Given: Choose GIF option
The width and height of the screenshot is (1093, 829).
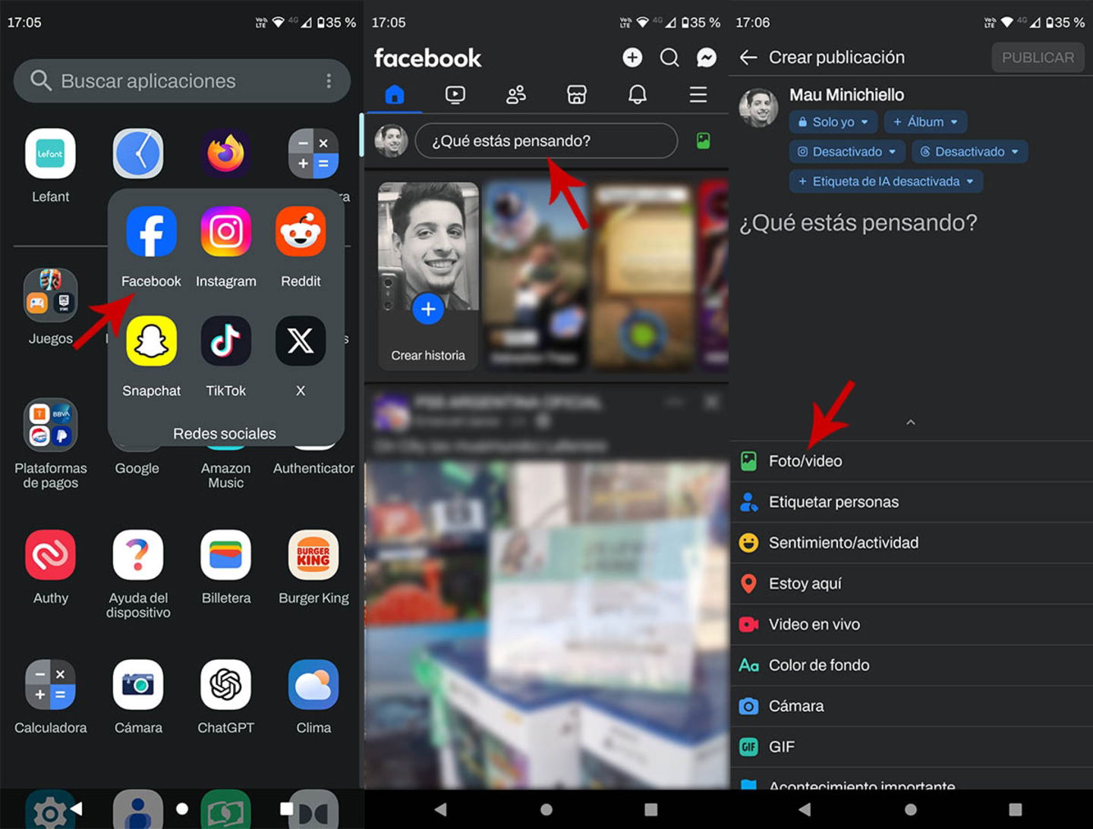Looking at the screenshot, I should point(911,747).
